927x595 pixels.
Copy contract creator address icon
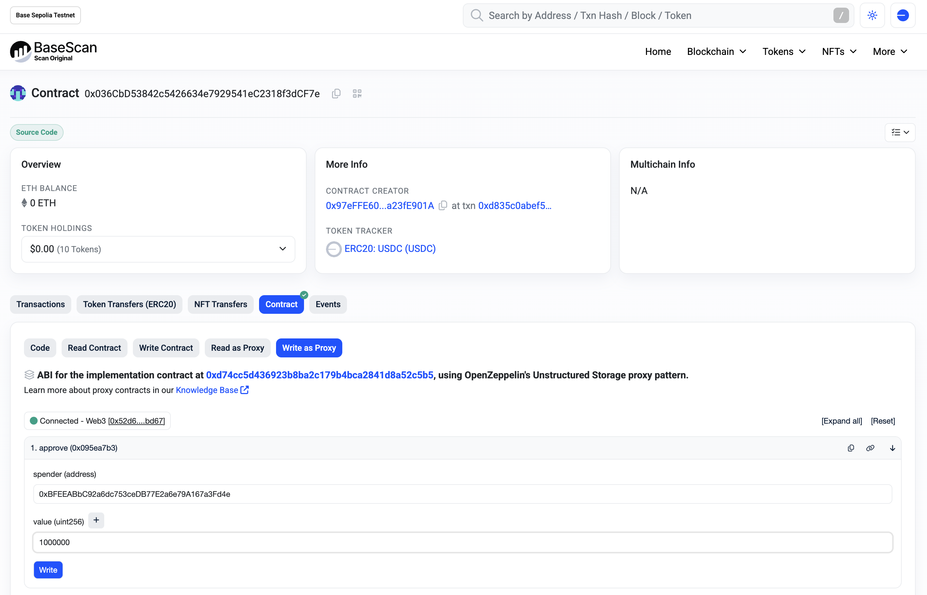tap(443, 206)
